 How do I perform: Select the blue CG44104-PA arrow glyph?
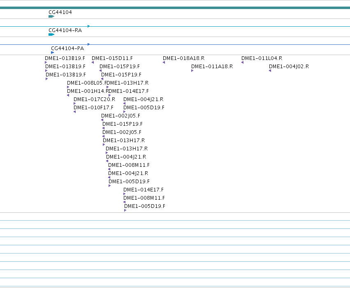[x=53, y=53]
